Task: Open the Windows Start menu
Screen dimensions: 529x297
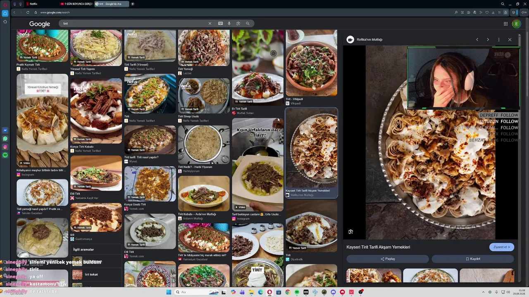Action: 169,292
